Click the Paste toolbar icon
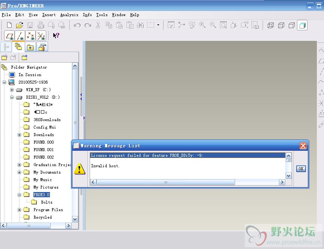Screen dimensions: 324x249 119,25
